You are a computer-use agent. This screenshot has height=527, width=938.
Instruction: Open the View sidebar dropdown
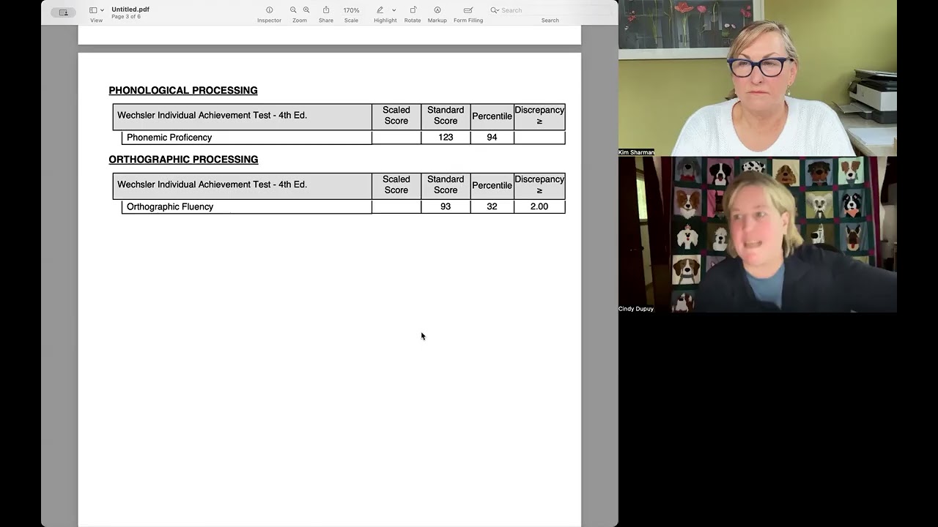click(97, 10)
